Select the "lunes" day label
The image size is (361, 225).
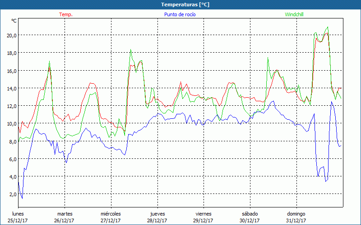click(x=18, y=214)
